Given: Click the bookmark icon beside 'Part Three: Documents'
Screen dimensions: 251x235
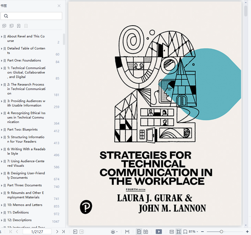Looking at the screenshot, I should [5, 186].
